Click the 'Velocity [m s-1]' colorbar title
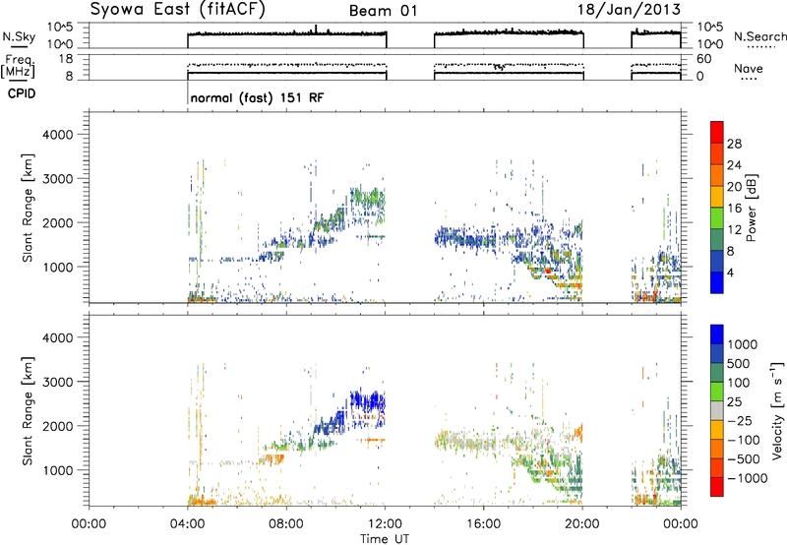787x545 pixels. [778, 410]
